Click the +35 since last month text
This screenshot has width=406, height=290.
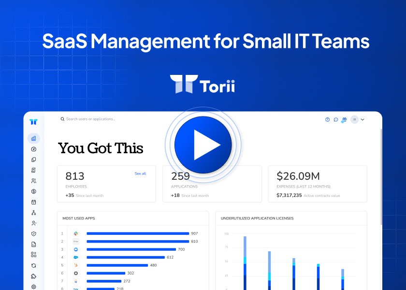pos(85,195)
